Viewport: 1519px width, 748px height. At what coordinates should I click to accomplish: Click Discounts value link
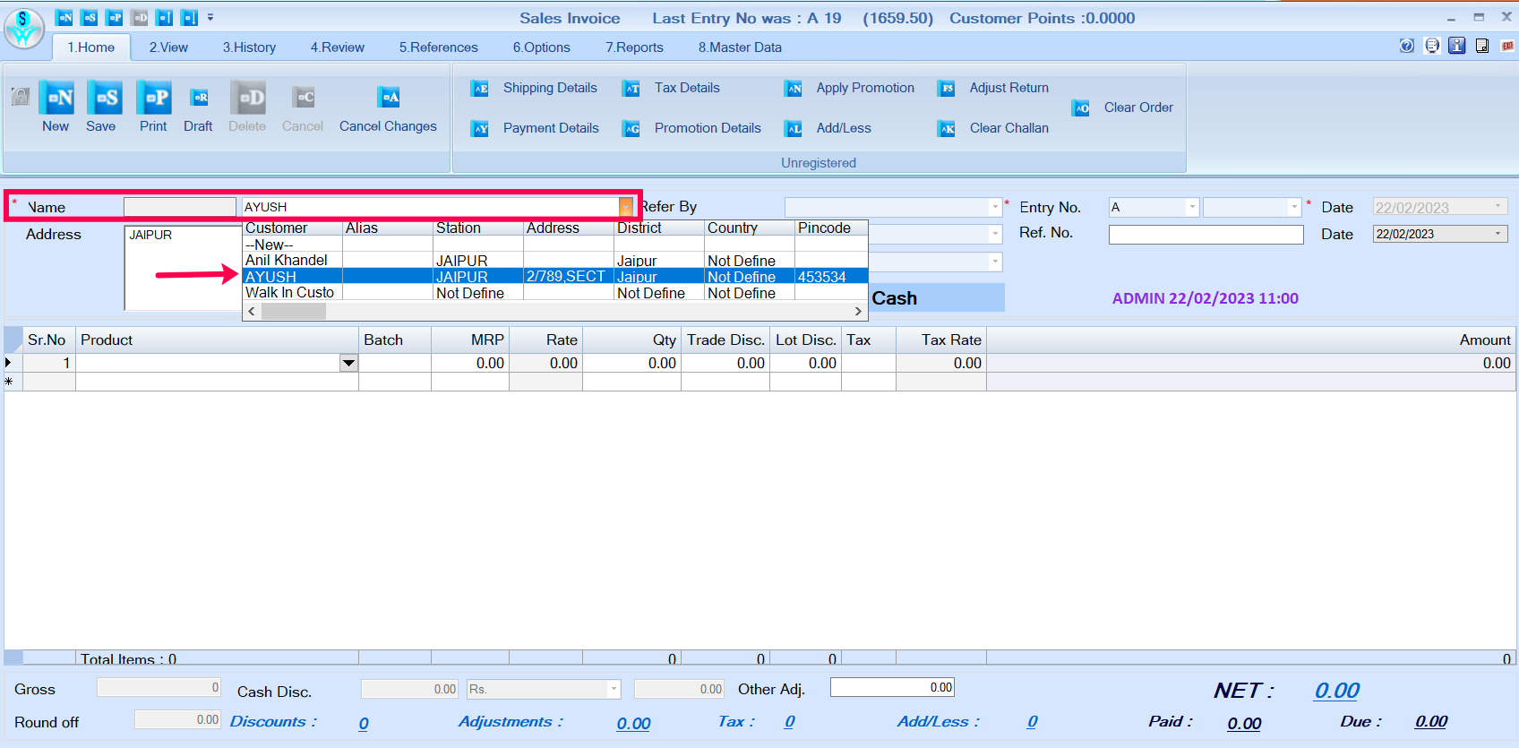click(364, 724)
